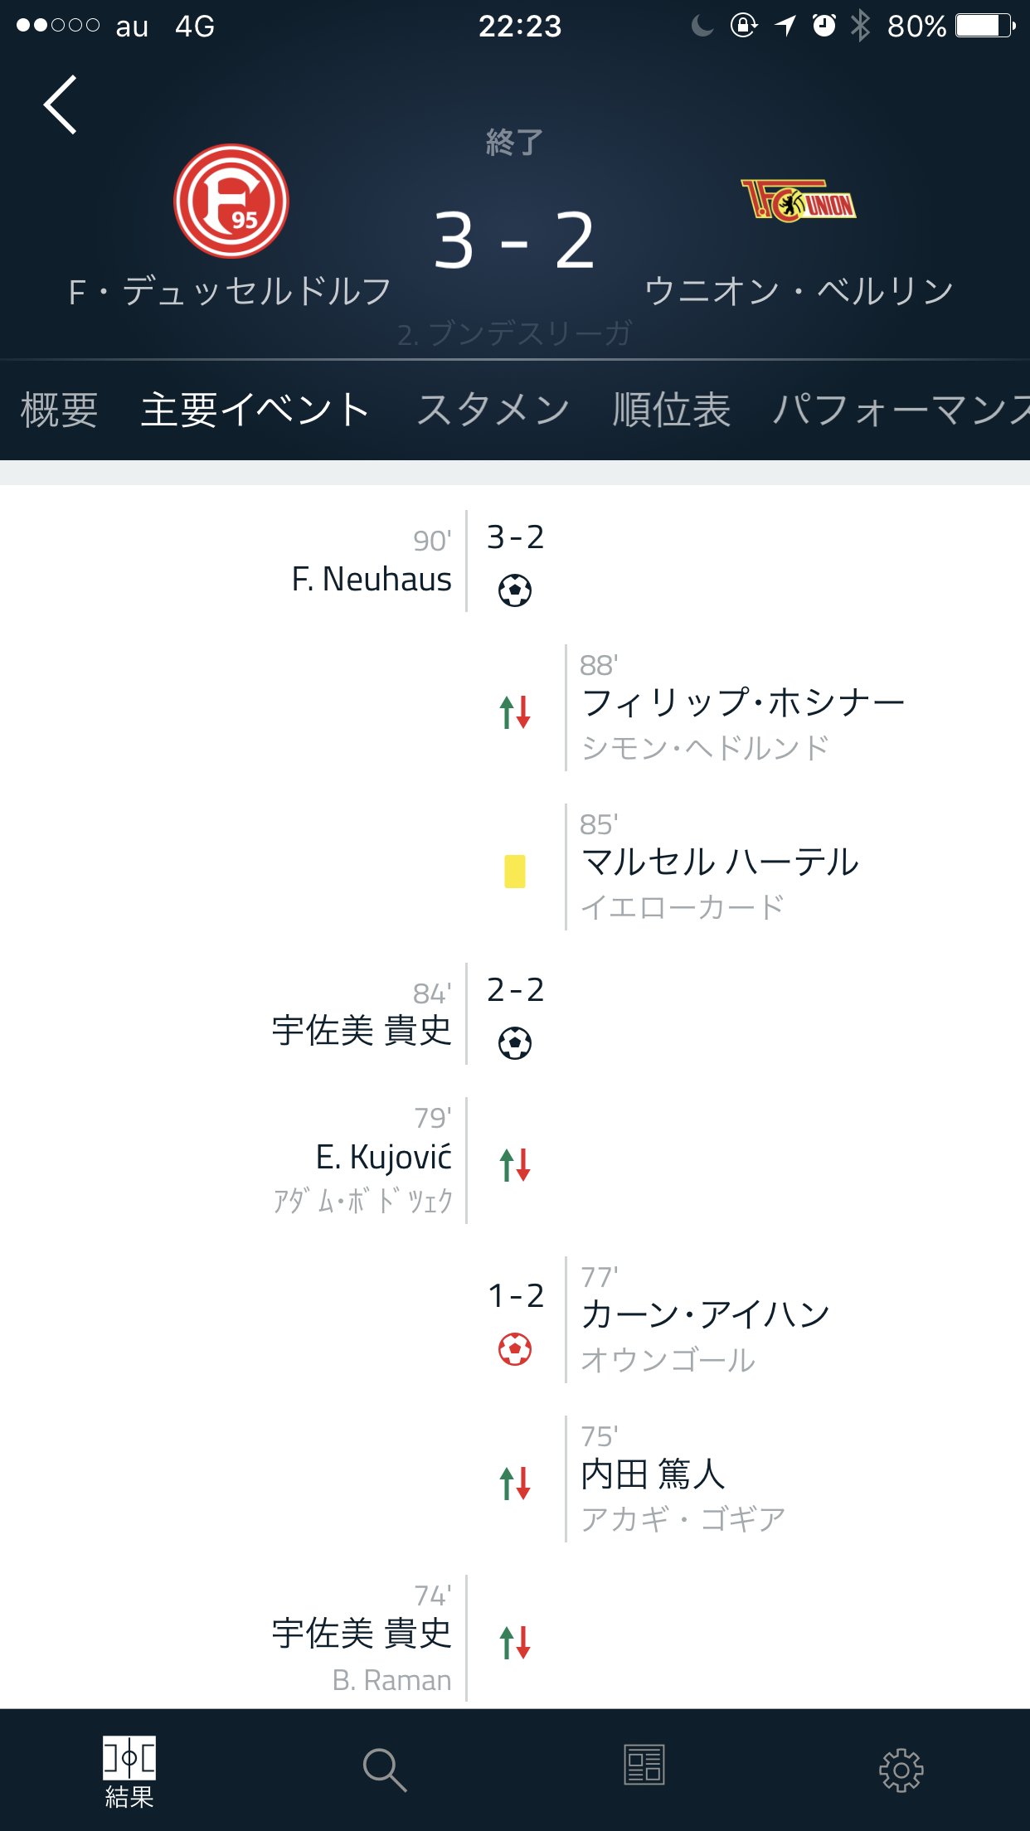Open the Union Berlin team logo

[x=798, y=201]
